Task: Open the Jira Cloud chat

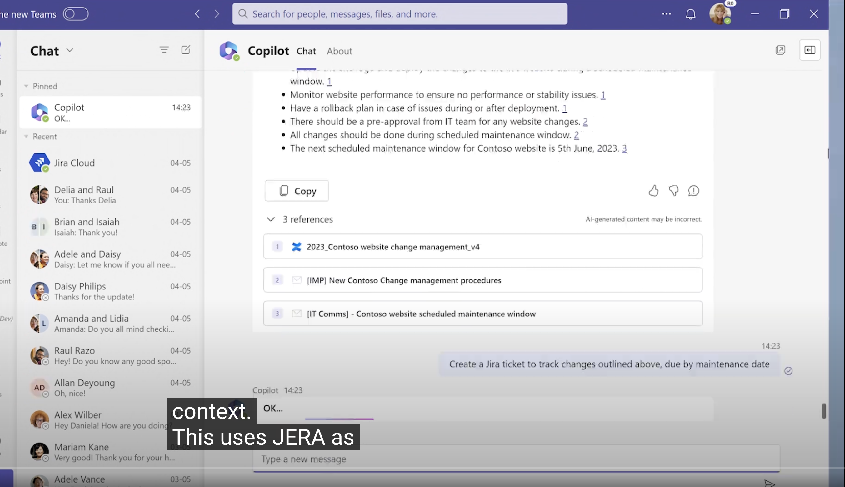Action: (x=110, y=163)
